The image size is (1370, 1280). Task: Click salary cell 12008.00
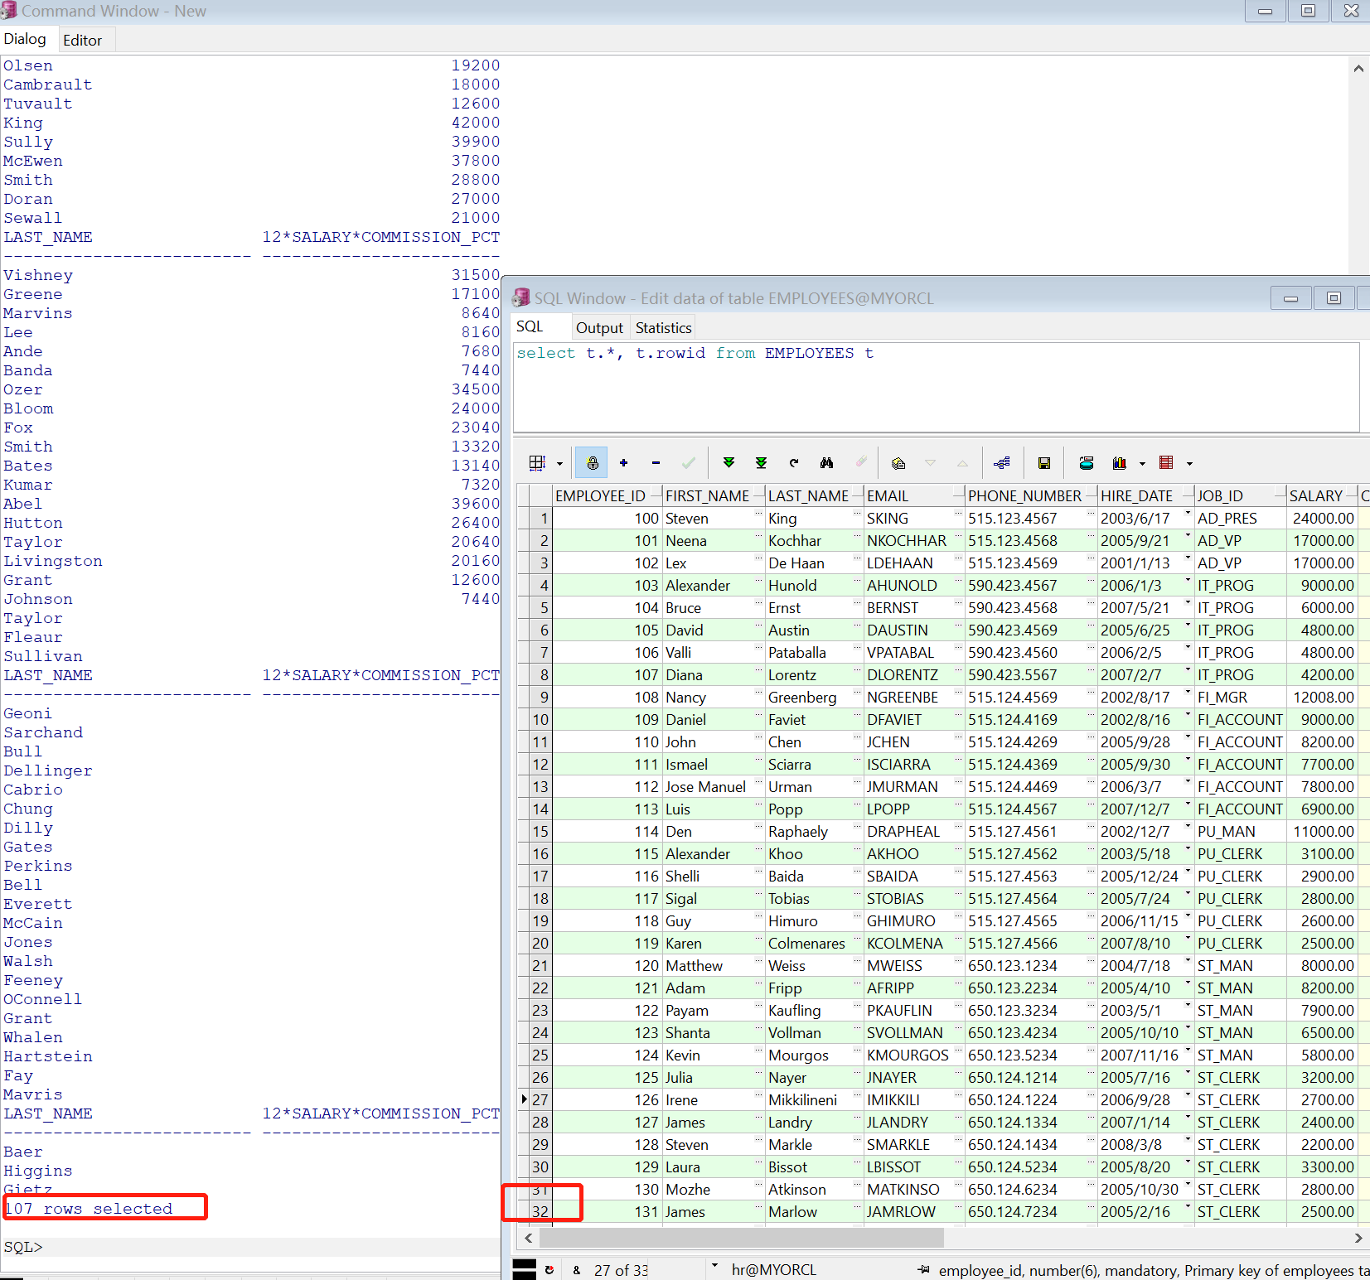point(1322,697)
